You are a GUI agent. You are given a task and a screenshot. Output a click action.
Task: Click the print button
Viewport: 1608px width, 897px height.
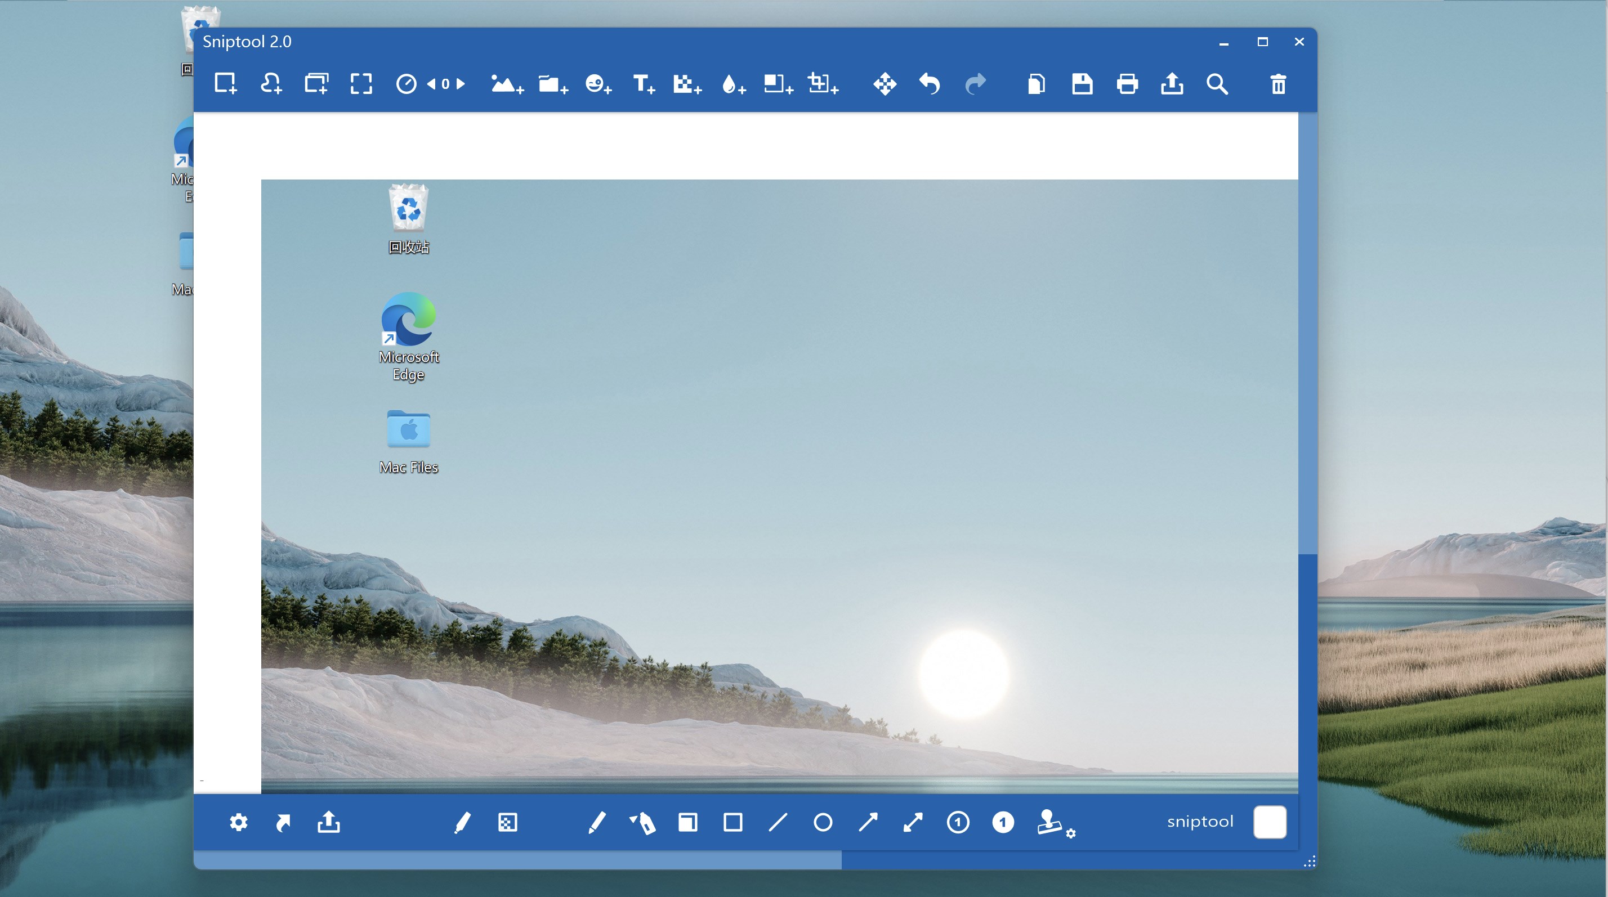click(x=1127, y=84)
